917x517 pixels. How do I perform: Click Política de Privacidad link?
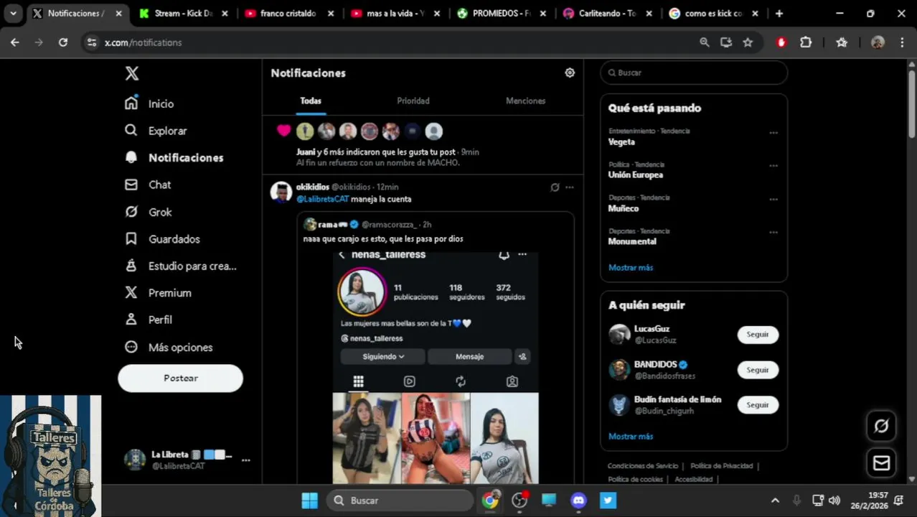click(722, 466)
